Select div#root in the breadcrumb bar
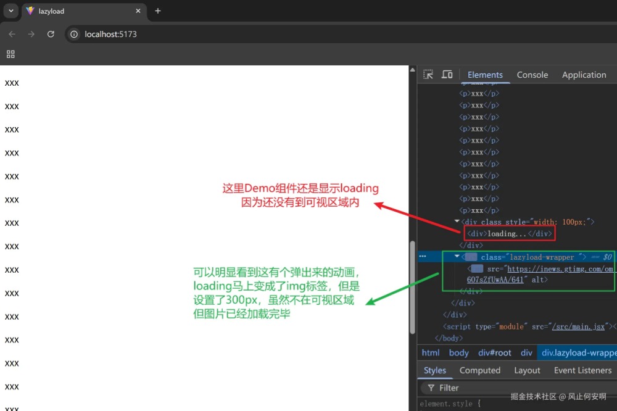The height and width of the screenshot is (411, 617). [494, 353]
